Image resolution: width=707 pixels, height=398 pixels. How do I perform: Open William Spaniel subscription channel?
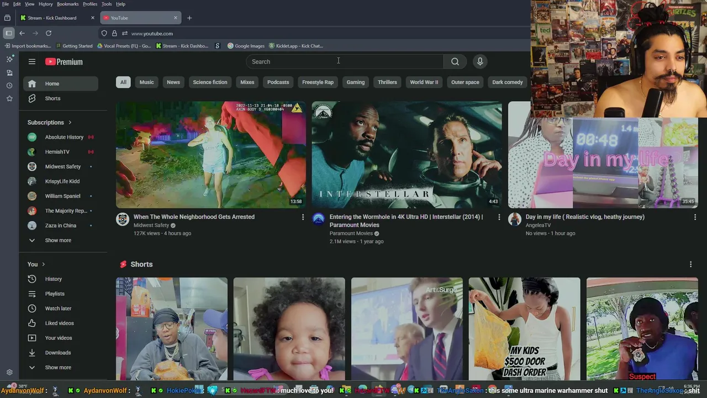pos(61,196)
